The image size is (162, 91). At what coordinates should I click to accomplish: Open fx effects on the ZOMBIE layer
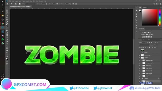coord(159,79)
